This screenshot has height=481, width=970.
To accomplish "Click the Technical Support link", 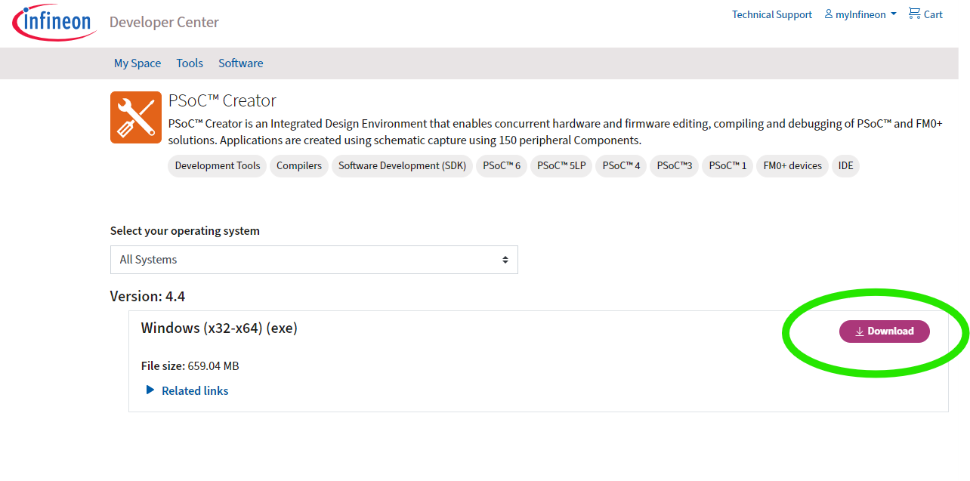I will point(772,14).
